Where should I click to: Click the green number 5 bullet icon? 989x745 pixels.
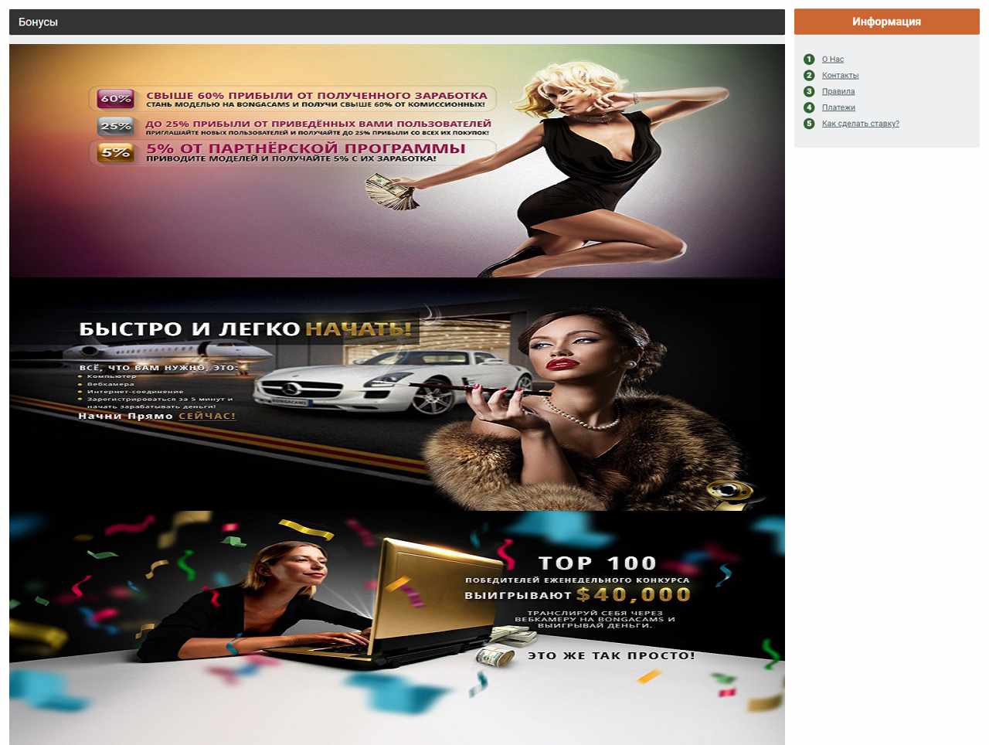(809, 124)
